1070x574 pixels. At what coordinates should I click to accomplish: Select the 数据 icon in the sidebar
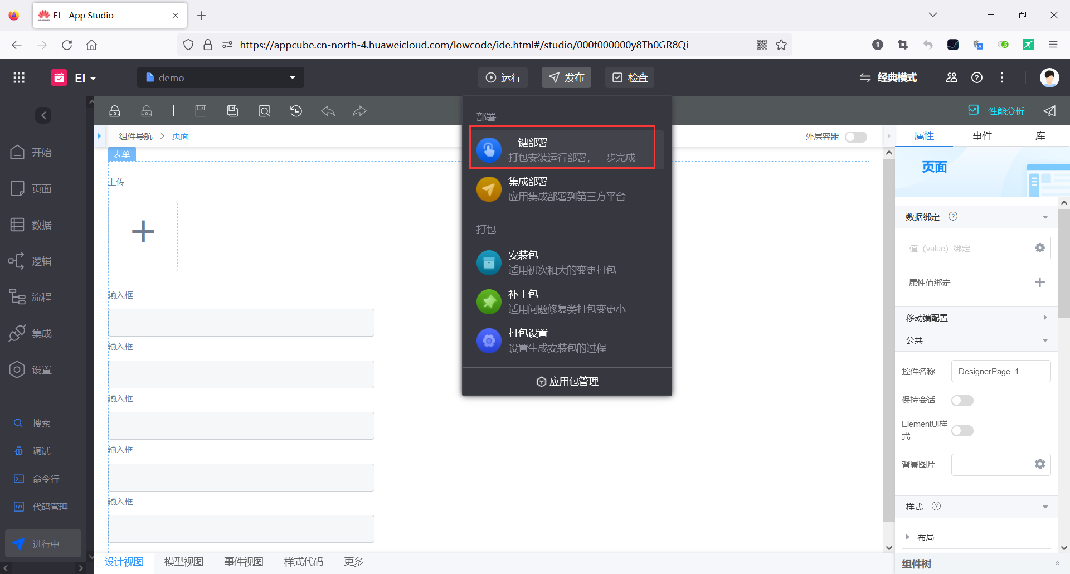(33, 225)
